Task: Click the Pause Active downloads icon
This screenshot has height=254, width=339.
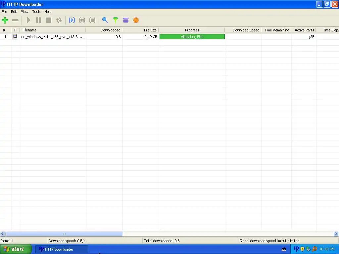Action: [x=82, y=20]
